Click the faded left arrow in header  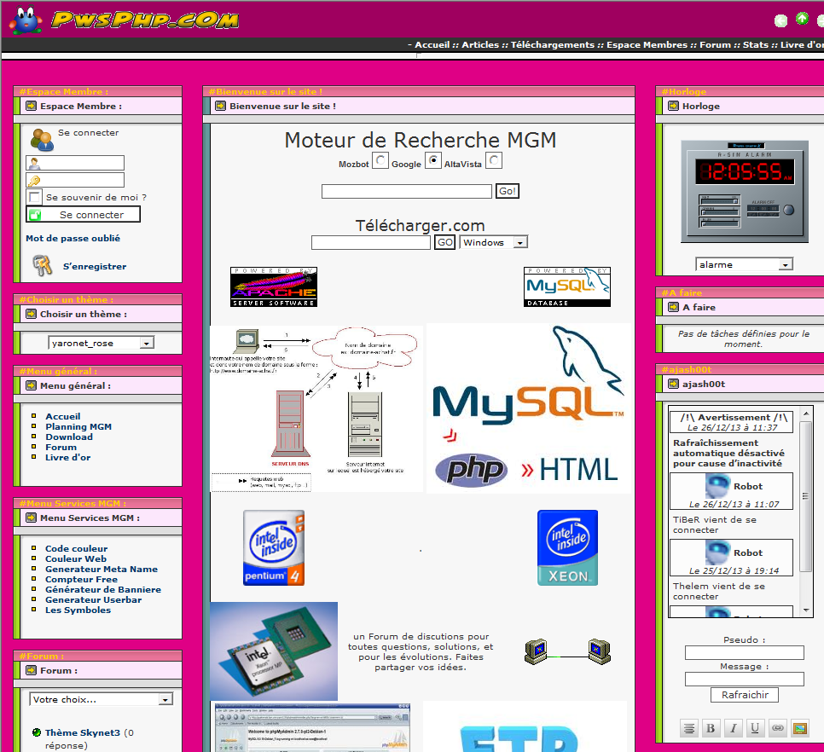pos(780,20)
